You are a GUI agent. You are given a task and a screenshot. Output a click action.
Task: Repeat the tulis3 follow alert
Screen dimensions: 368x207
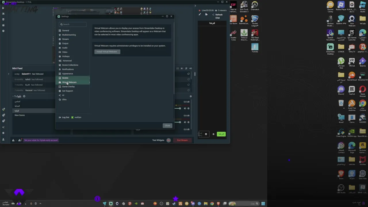188,79
